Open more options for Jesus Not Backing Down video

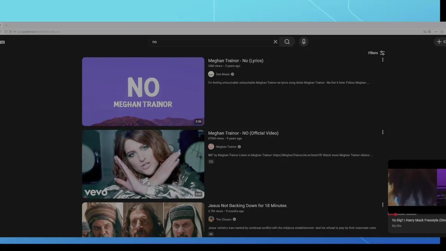[383, 205]
